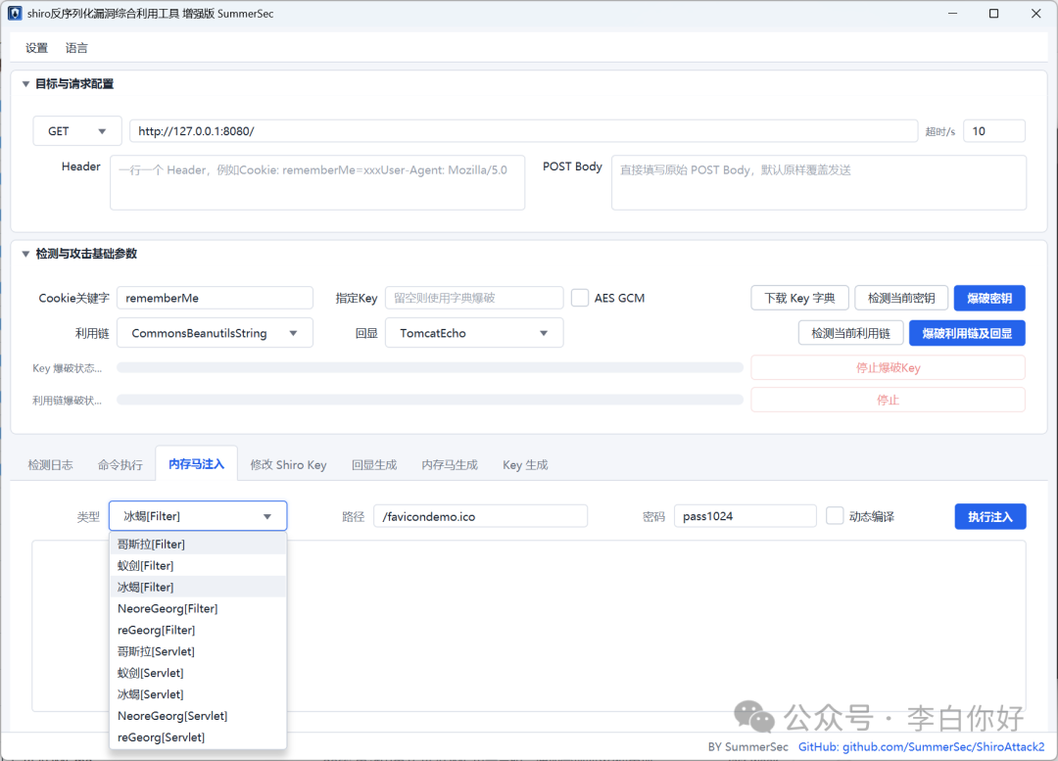Click the 停止爆破Key button

[888, 367]
